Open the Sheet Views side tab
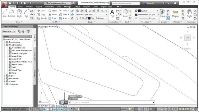This screenshot has height=112, width=199. coord(35,56)
